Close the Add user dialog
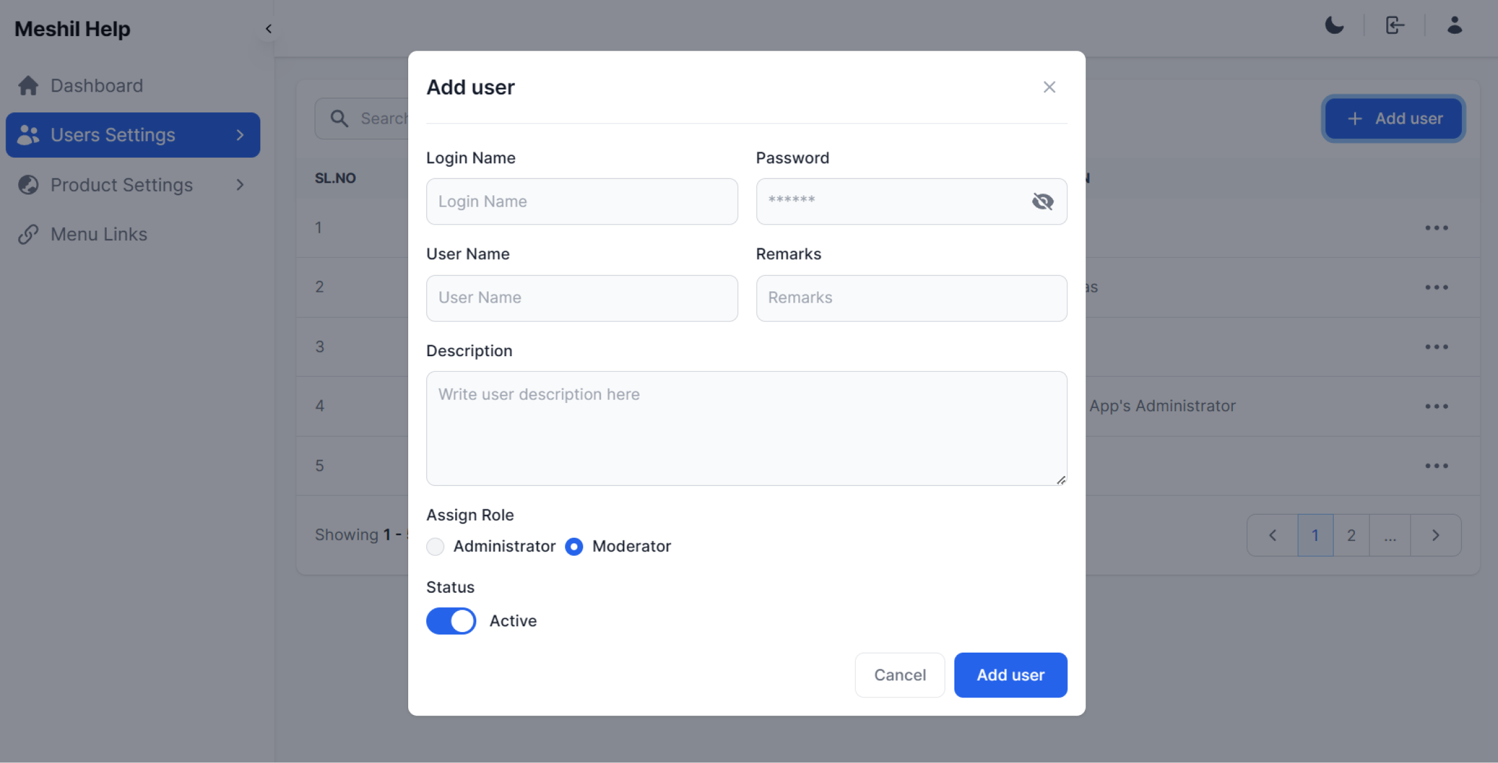Image resolution: width=1498 pixels, height=763 pixels. point(1049,87)
